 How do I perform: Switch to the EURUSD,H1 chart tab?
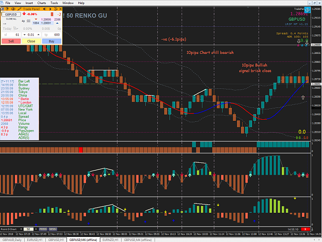(x=35, y=240)
